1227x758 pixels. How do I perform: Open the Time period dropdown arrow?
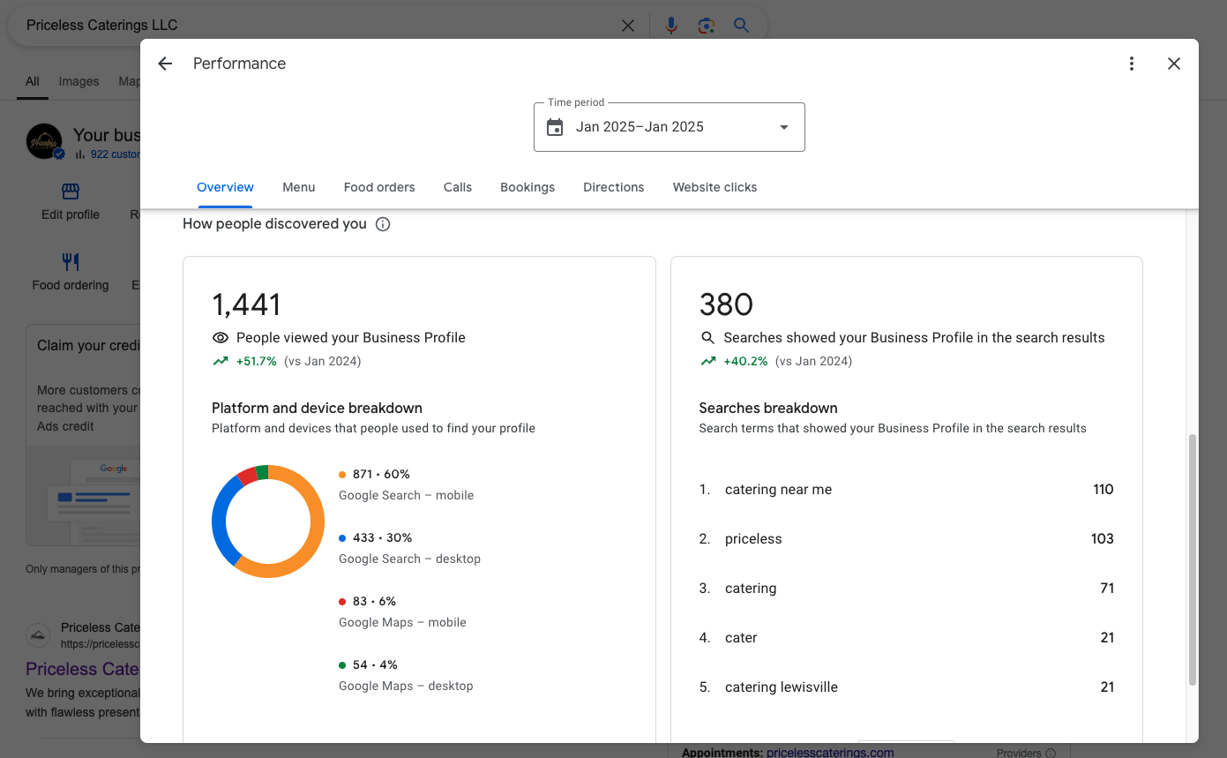pos(784,127)
